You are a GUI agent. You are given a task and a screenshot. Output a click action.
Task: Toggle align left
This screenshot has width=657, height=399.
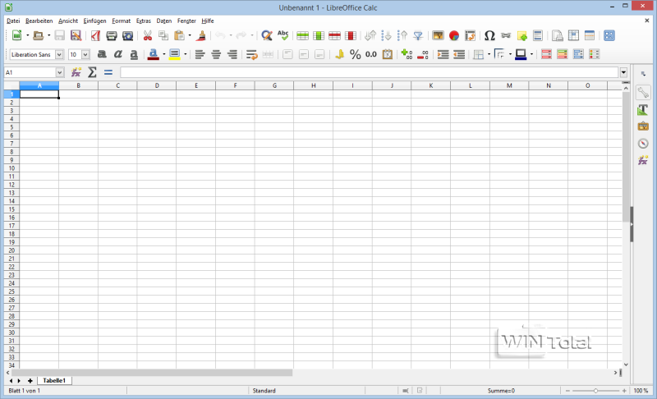click(x=200, y=54)
